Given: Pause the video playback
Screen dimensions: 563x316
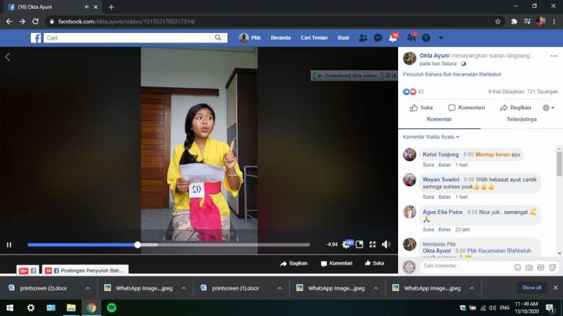Looking at the screenshot, I should 9,245.
